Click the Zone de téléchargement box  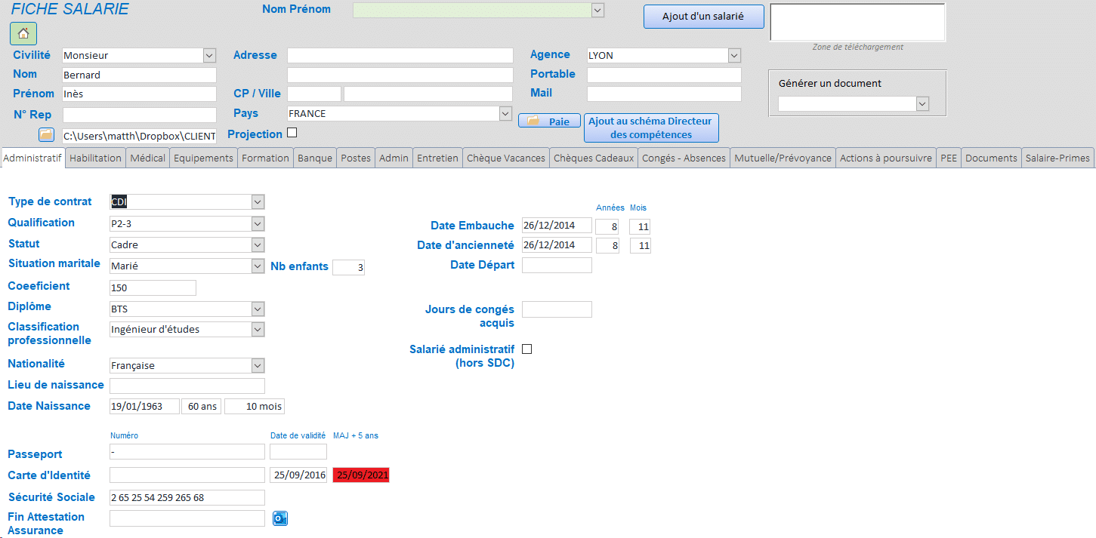click(857, 22)
